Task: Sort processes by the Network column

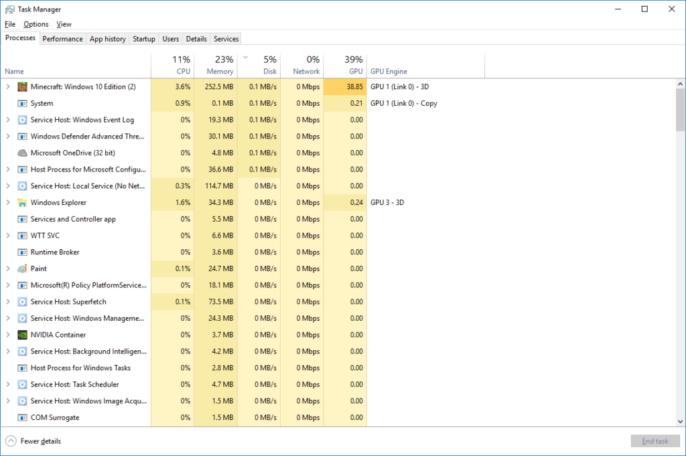Action: pyautogui.click(x=302, y=66)
